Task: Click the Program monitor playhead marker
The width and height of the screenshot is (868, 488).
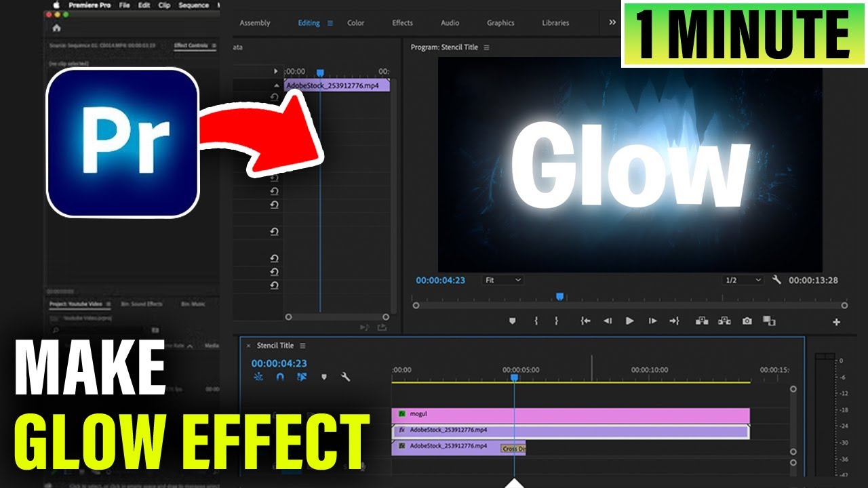Action: (x=559, y=296)
